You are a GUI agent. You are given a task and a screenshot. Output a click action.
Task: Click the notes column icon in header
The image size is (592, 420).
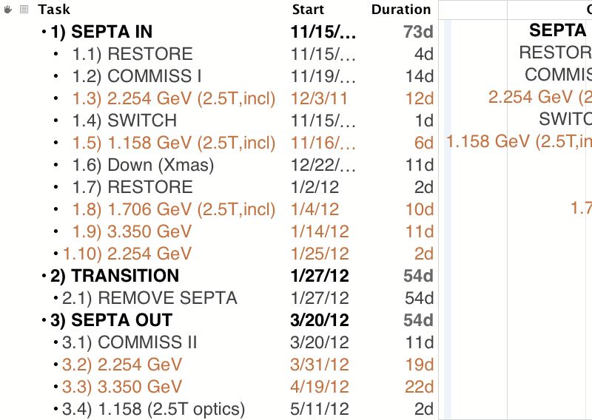24,10
